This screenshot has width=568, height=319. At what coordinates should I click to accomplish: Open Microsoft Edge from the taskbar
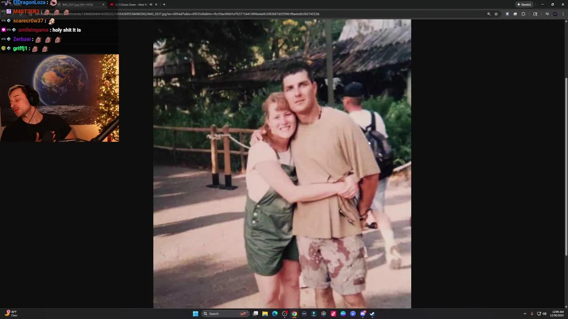click(x=275, y=314)
